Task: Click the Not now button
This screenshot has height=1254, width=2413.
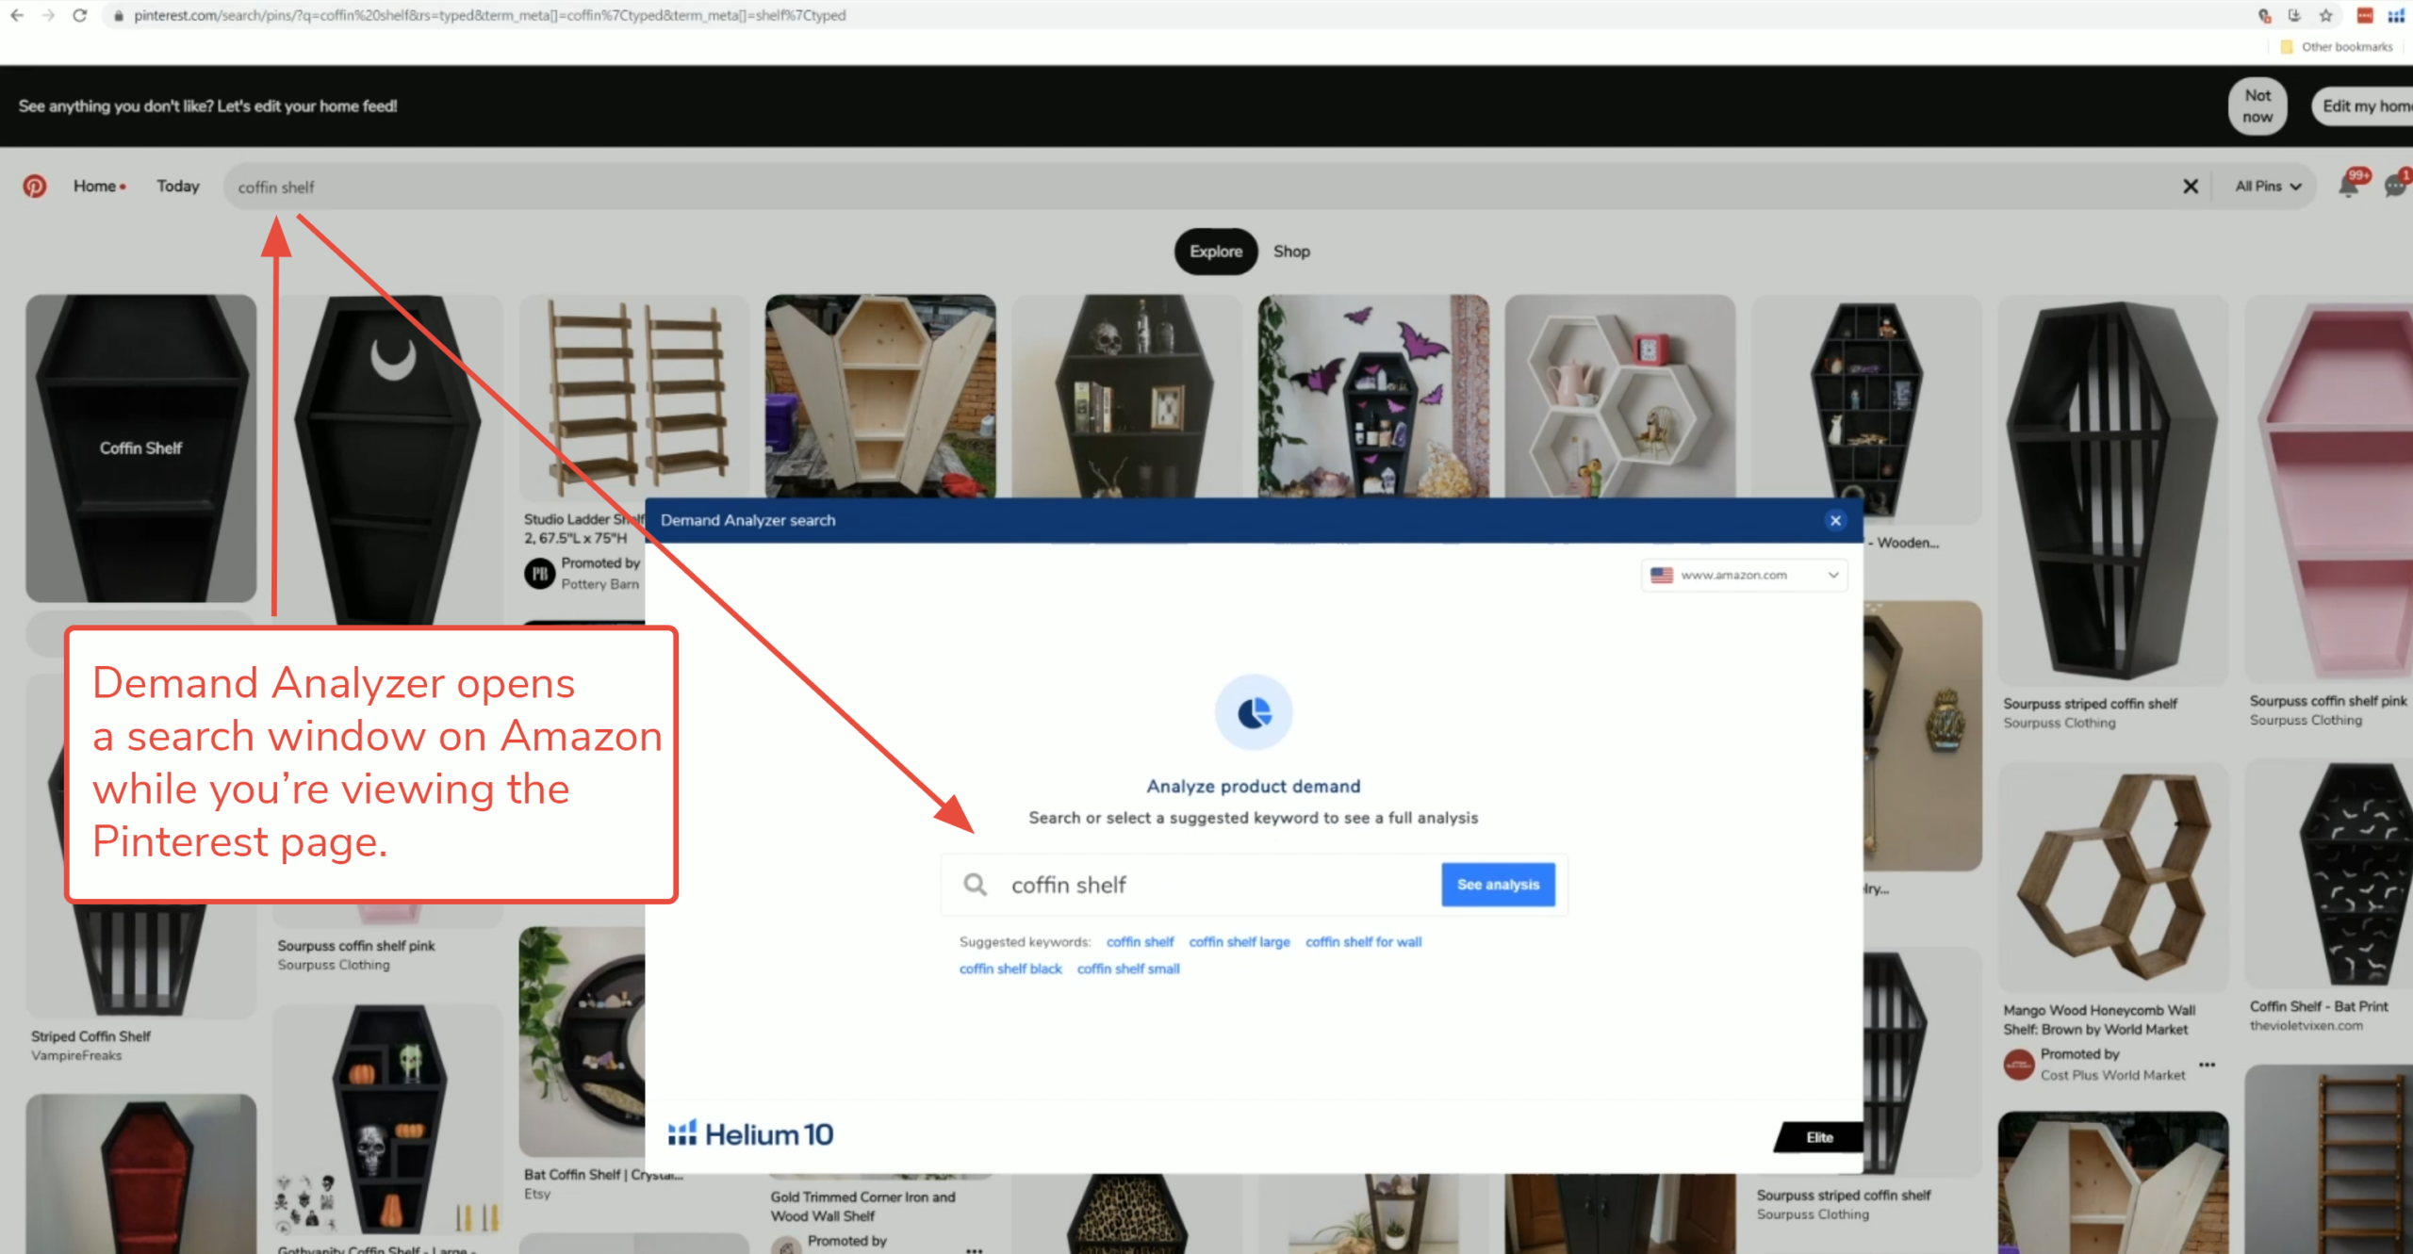Action: (2257, 106)
